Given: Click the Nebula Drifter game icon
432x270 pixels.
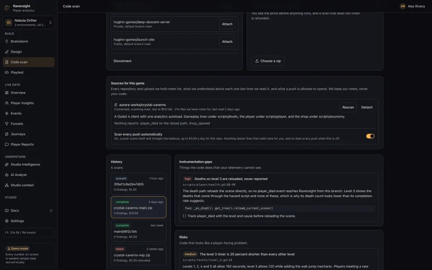Looking at the screenshot, I should click(x=9, y=22).
